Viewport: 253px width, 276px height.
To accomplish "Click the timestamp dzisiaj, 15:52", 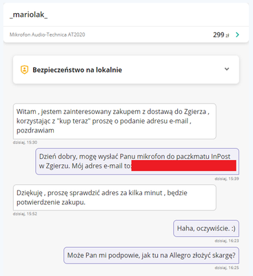I will [x=25, y=214].
